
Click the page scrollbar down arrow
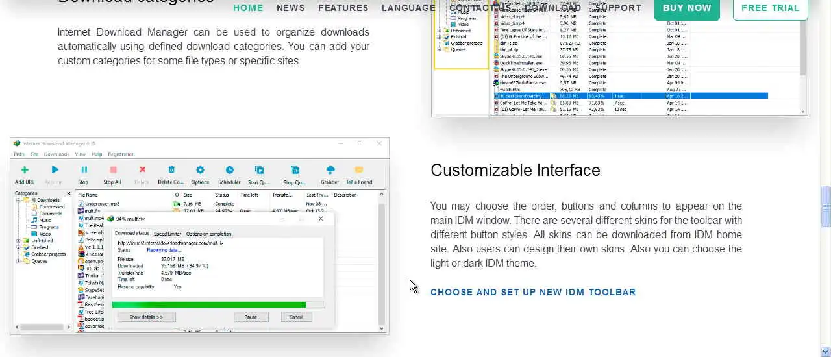pos(825,351)
